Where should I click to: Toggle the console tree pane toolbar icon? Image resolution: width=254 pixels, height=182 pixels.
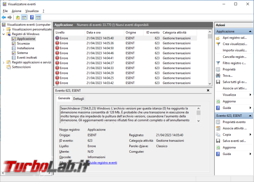pyautogui.click(x=24, y=17)
